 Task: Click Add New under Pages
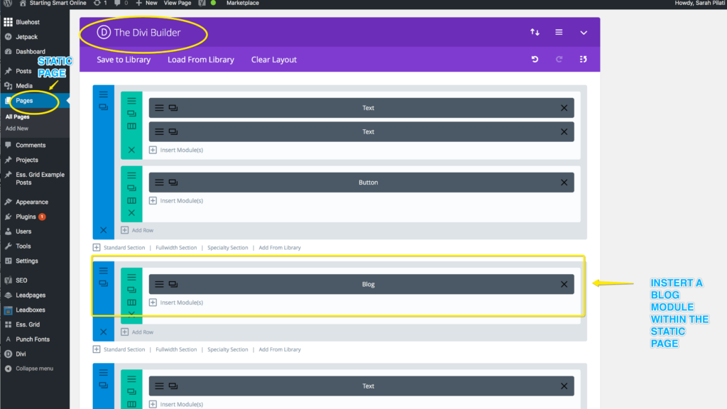pyautogui.click(x=17, y=129)
